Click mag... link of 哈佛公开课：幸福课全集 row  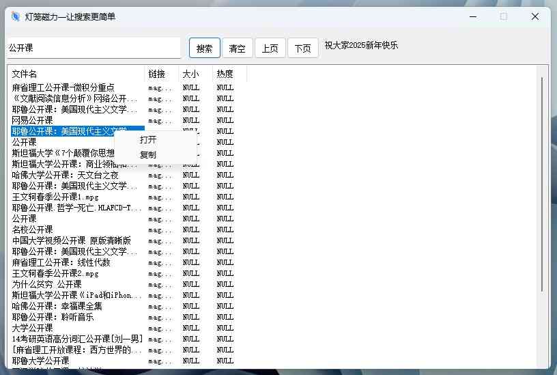coord(160,307)
